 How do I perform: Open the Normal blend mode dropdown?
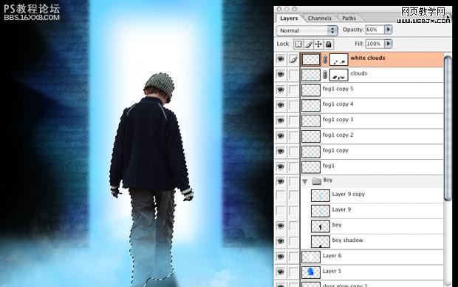pos(307,30)
